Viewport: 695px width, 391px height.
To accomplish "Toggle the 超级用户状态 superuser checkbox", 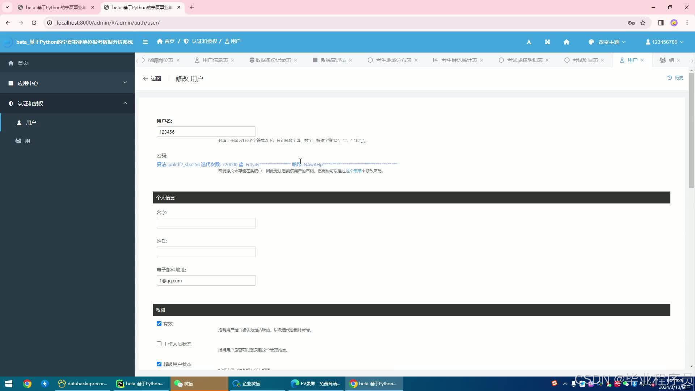I will [159, 364].
